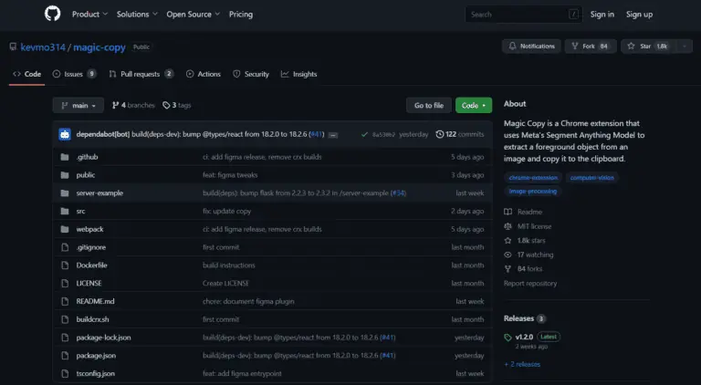Open the Star lists dropdown arrow
This screenshot has width=701, height=385.
(685, 46)
